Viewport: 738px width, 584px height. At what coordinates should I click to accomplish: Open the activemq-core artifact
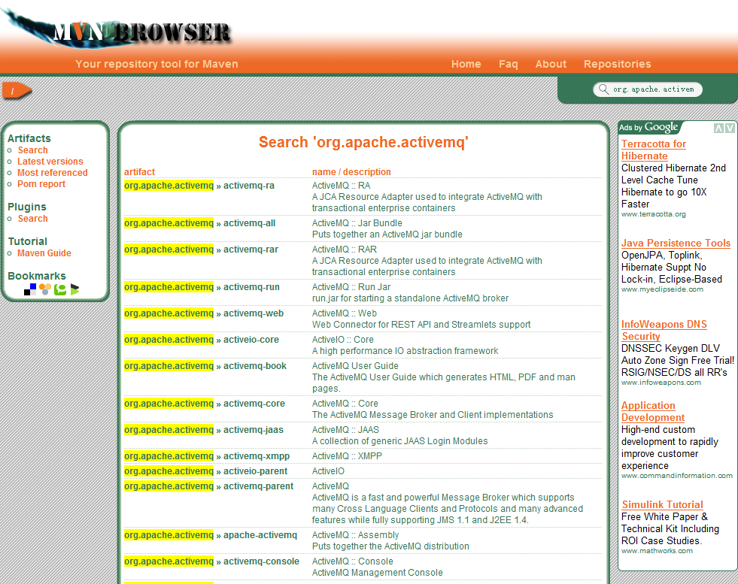[x=254, y=404]
